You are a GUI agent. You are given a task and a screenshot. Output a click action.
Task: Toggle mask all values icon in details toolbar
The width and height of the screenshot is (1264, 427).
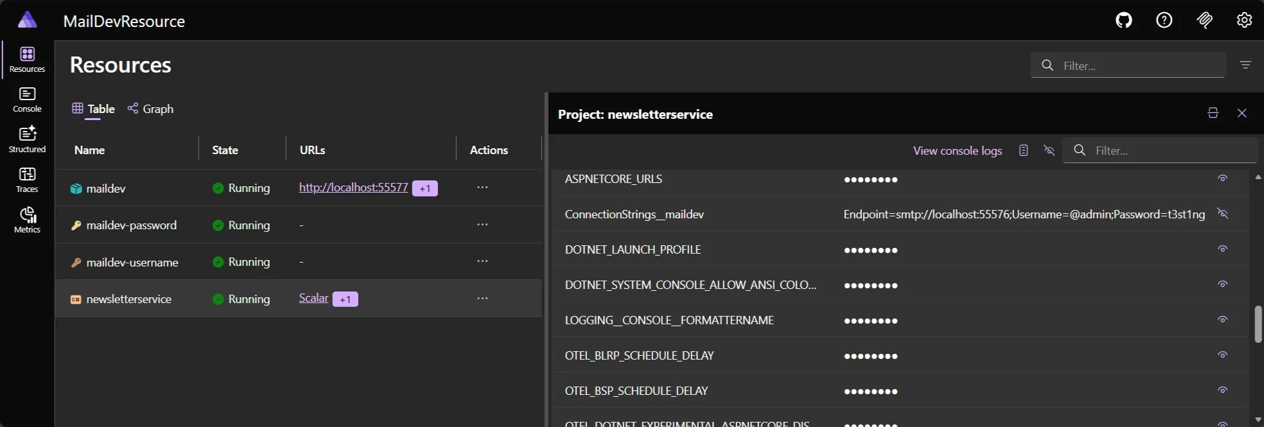pos(1049,150)
